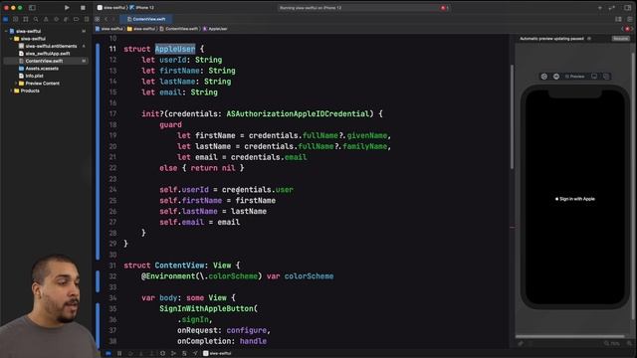This screenshot has height=358, width=637.
Task: Click Debug Memory Graph icon
Action: [173, 354]
